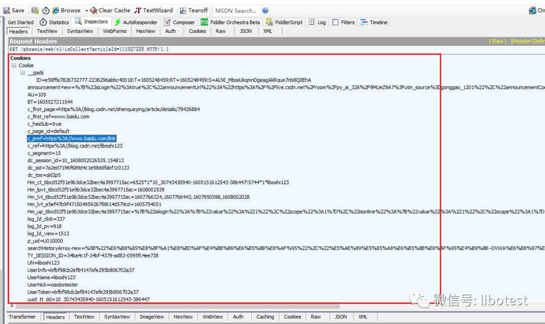Click the Tearoff toolbar button
The image size is (545, 324).
pyautogui.click(x=194, y=11)
